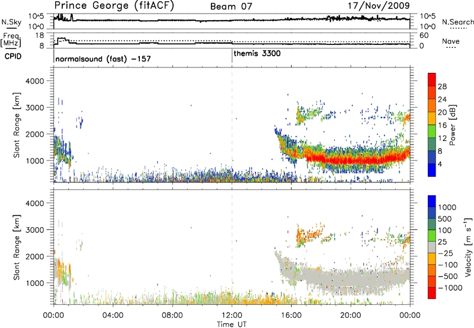474x328 pixels.
Task: Click the '-25' label on the velocity colorbar
Action: pos(446,253)
